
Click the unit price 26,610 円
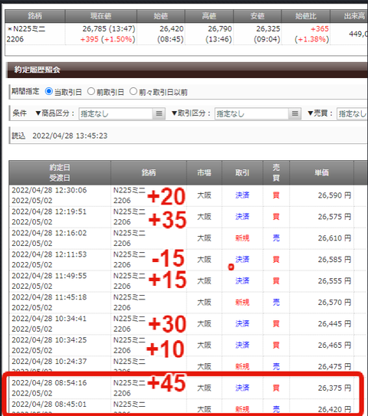click(x=334, y=238)
